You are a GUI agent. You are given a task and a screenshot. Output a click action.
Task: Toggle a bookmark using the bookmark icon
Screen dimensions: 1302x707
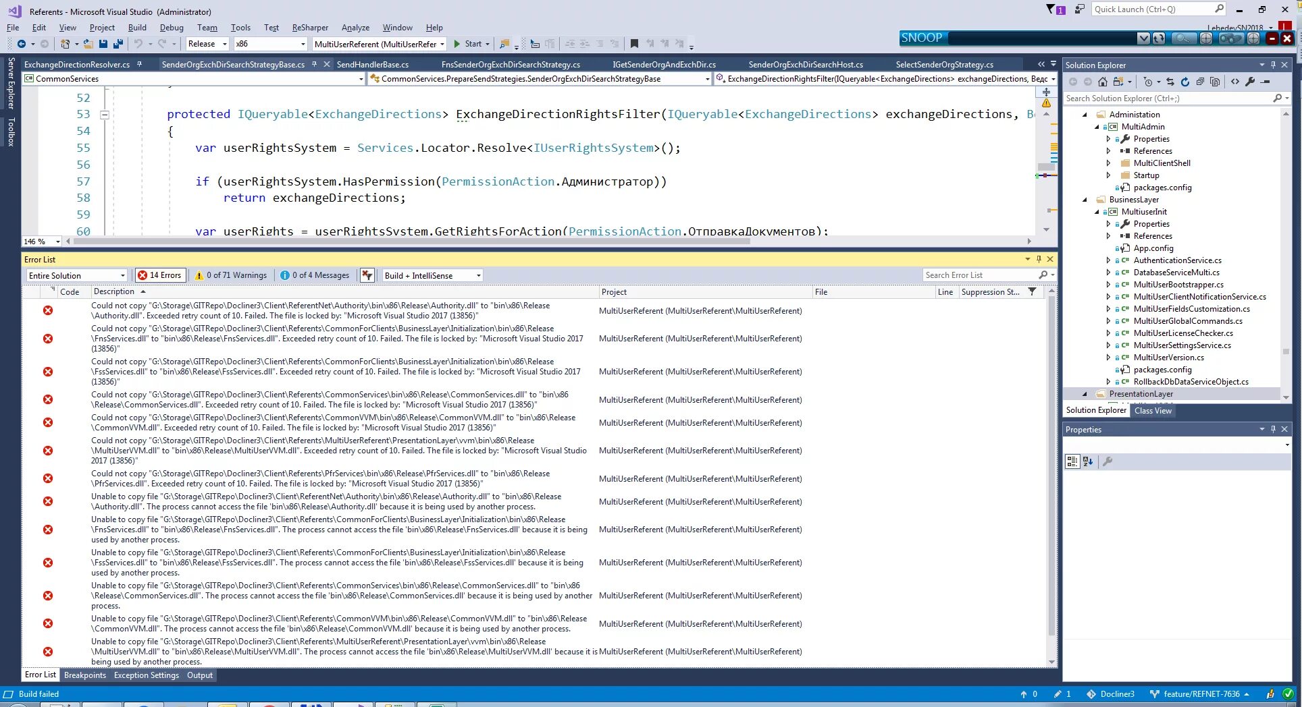point(634,44)
